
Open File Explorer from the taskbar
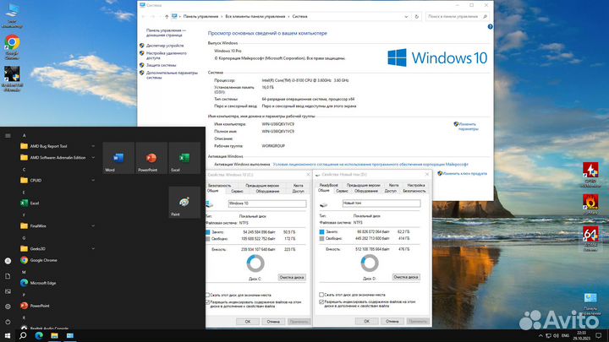pos(54,335)
